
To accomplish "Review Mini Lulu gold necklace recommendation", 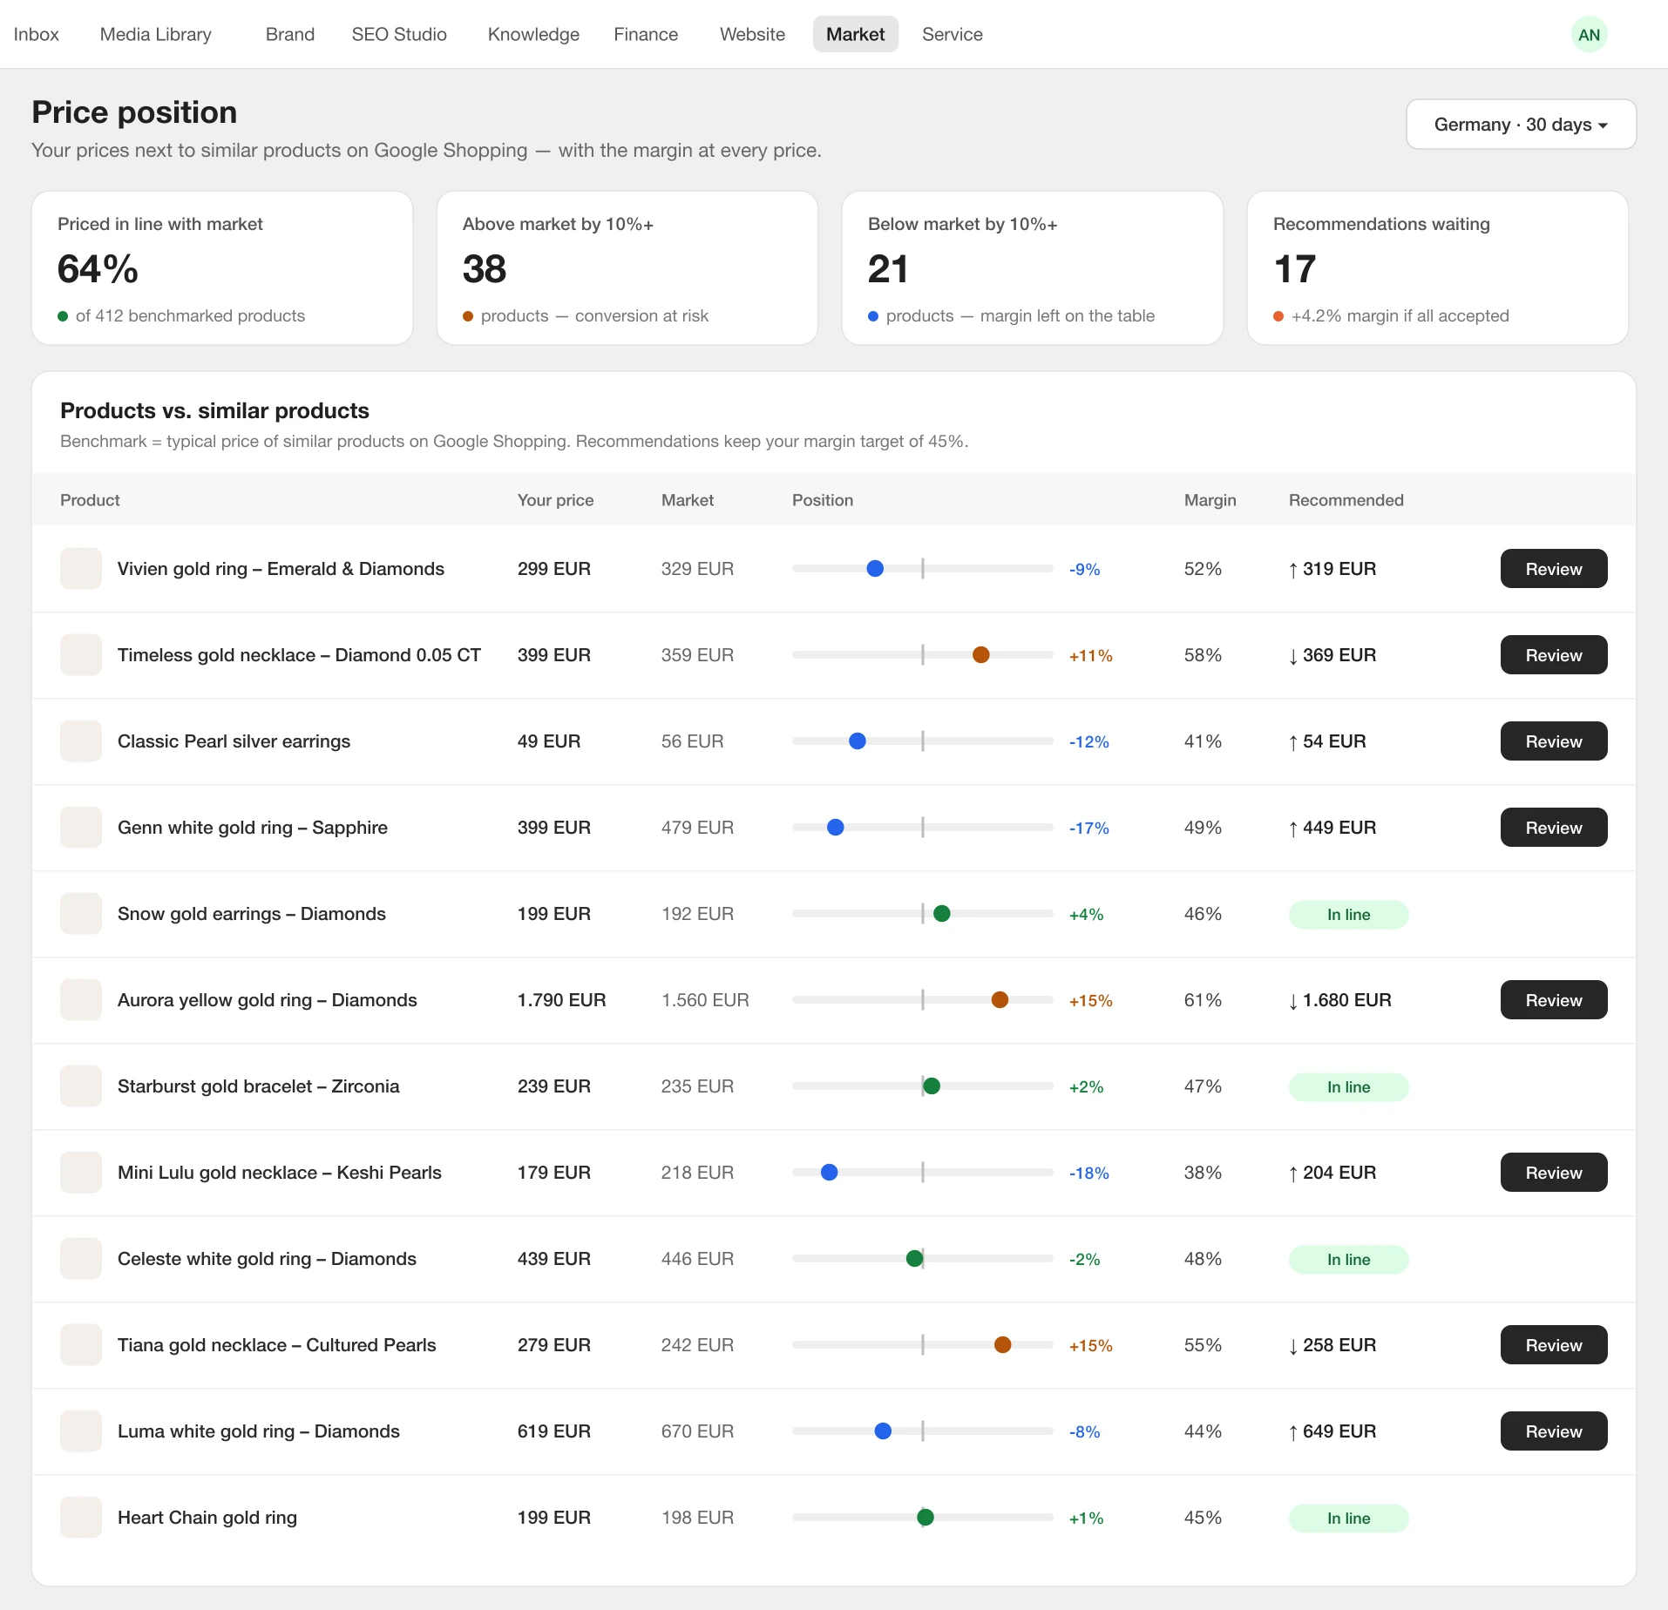I will pyautogui.click(x=1553, y=1173).
